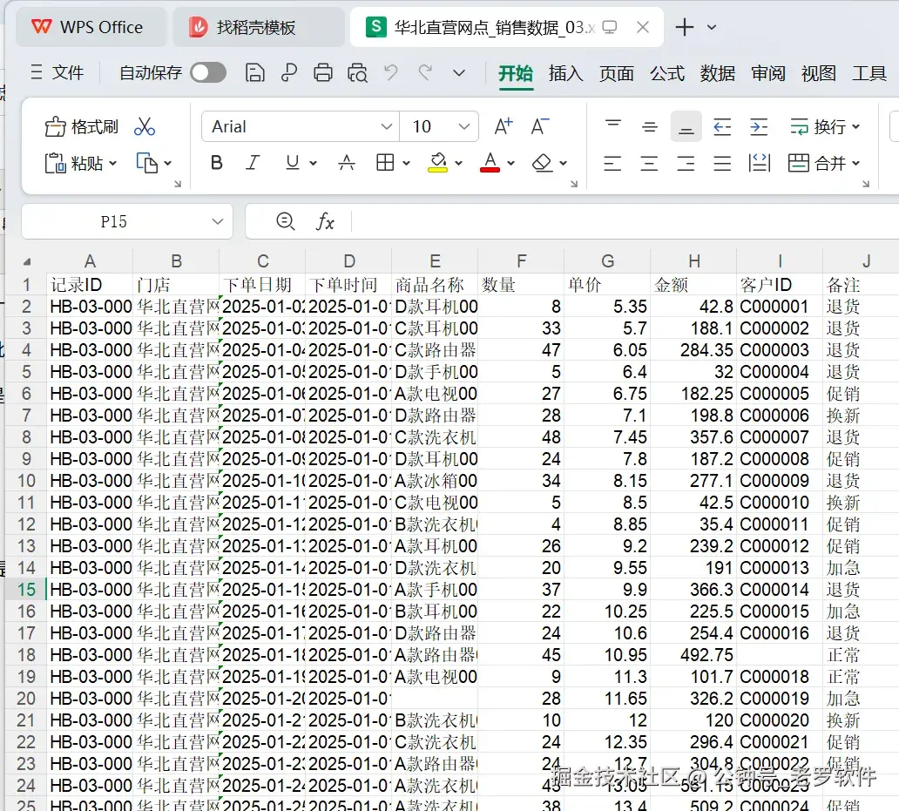Toggle the 自动保存 auto-save switch
Screen dimensions: 899x811
click(208, 73)
